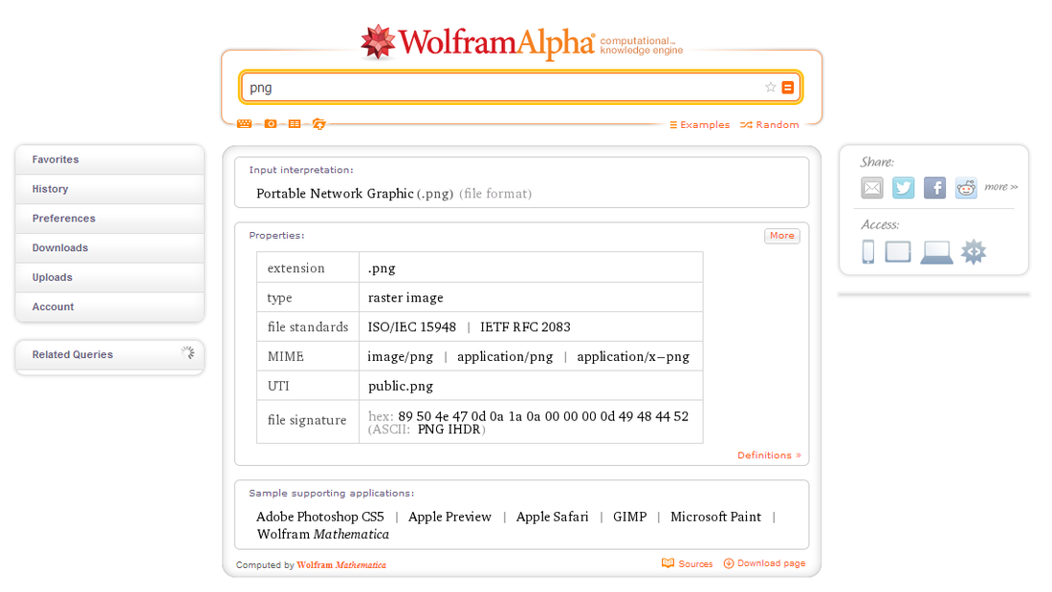Click the Examples list icon
Viewport: 1052px width, 592px height.
click(673, 124)
